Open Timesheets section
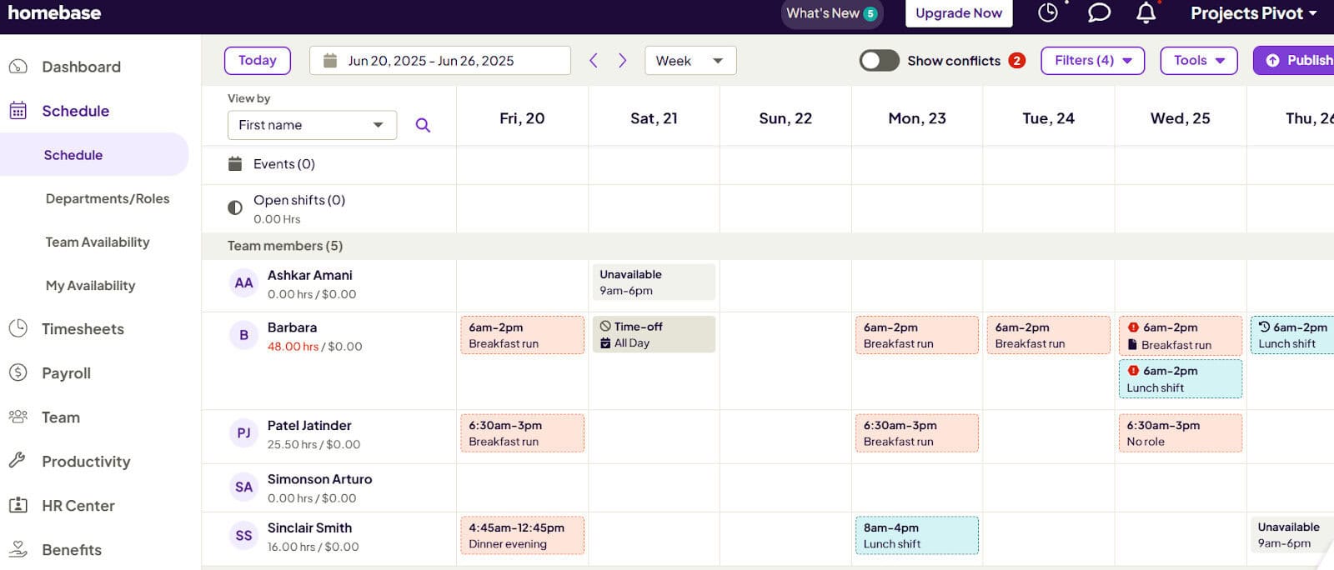 (x=83, y=328)
